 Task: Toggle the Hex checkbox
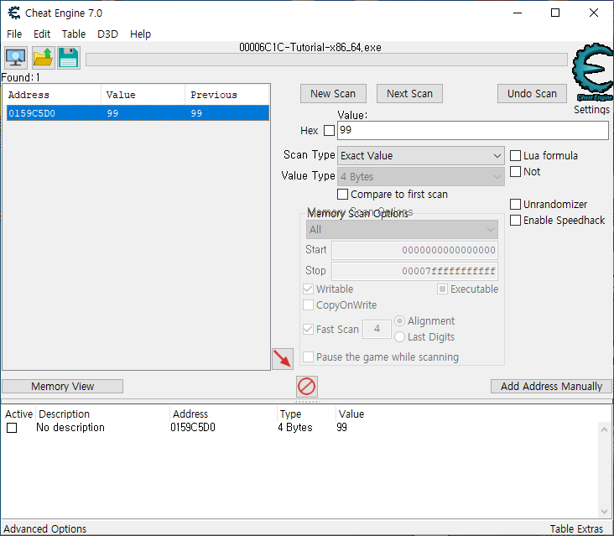[329, 130]
